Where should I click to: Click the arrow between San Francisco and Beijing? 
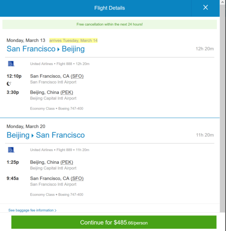click(x=58, y=49)
